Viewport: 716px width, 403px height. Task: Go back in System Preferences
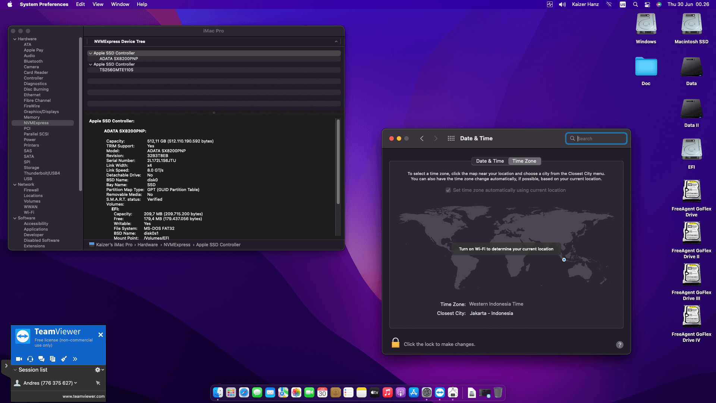[422, 138]
